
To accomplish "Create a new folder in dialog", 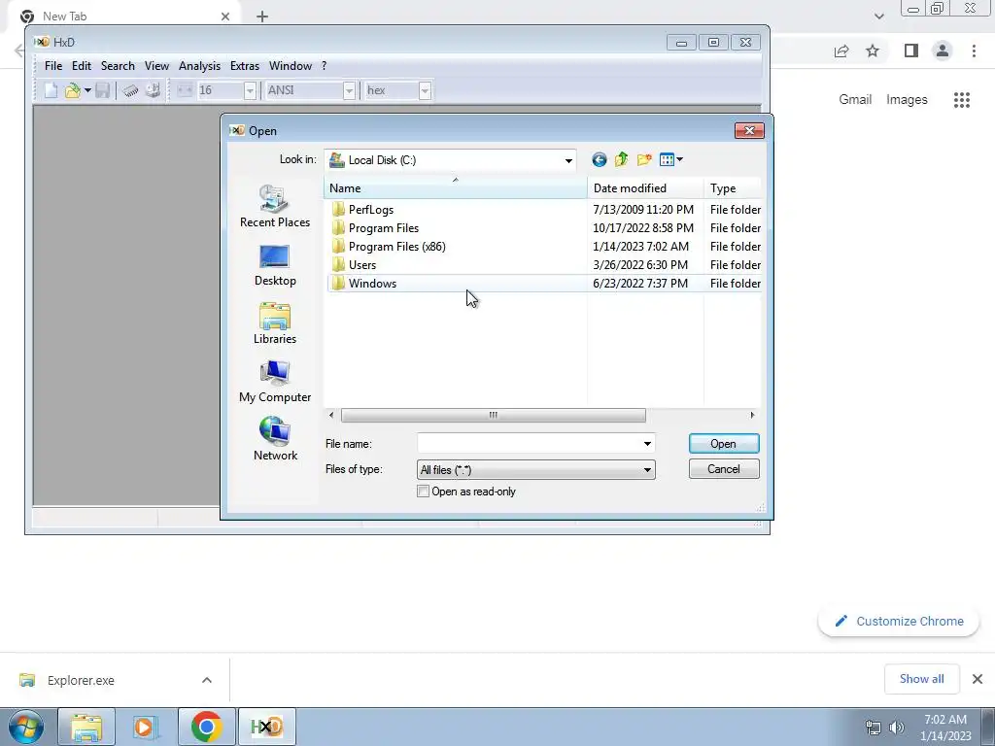I will (644, 160).
